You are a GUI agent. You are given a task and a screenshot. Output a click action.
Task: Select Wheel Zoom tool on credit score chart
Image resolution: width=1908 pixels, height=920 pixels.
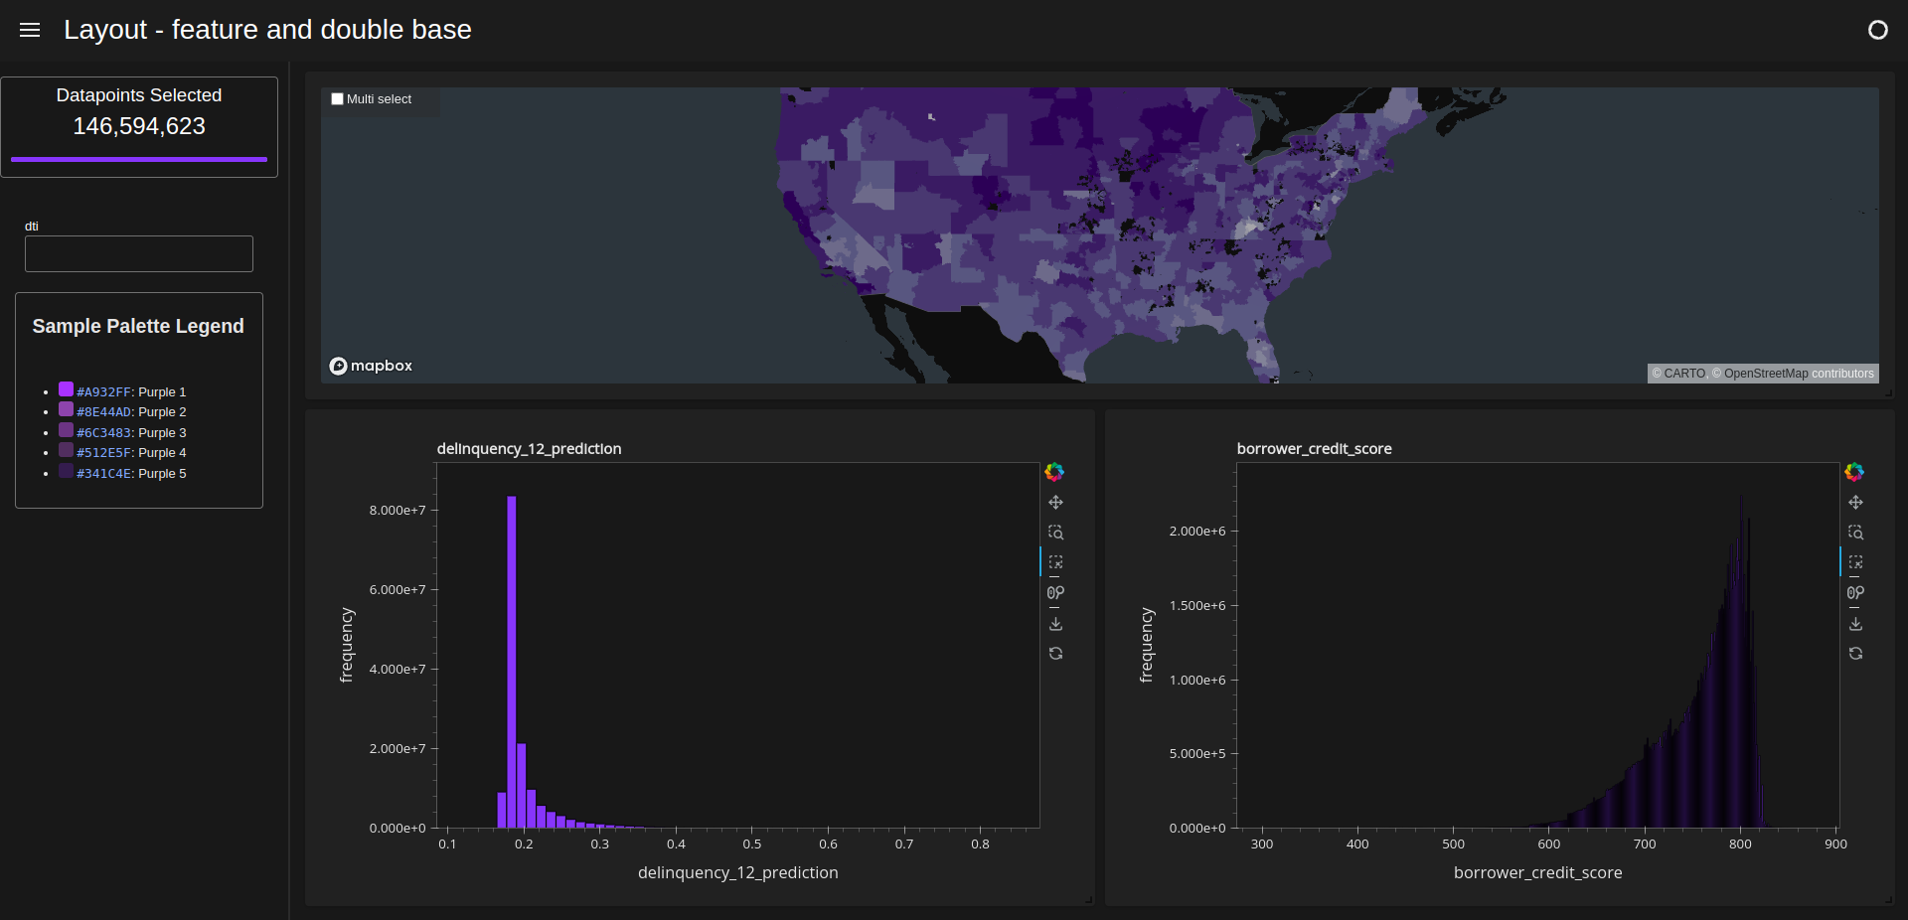click(1855, 593)
